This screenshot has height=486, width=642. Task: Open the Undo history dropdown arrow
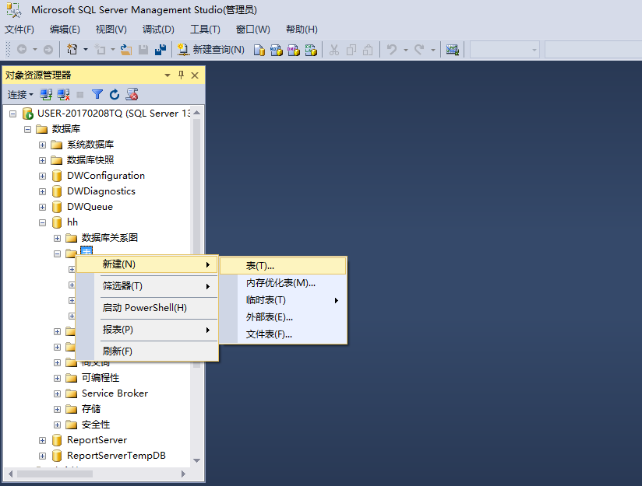tap(406, 50)
